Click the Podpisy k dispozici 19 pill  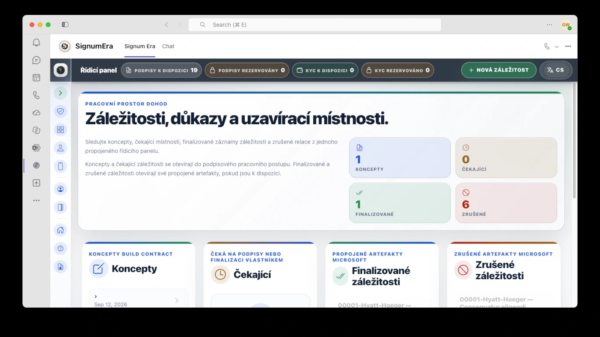click(x=161, y=70)
